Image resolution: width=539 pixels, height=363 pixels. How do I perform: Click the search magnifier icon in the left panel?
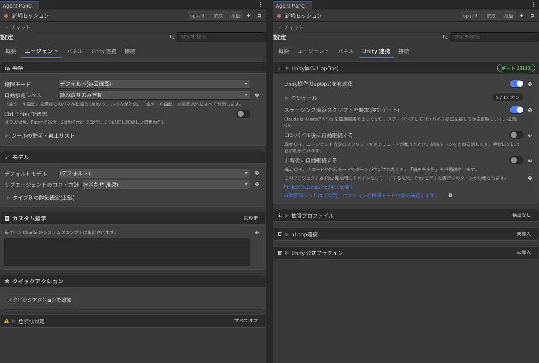click(x=172, y=37)
